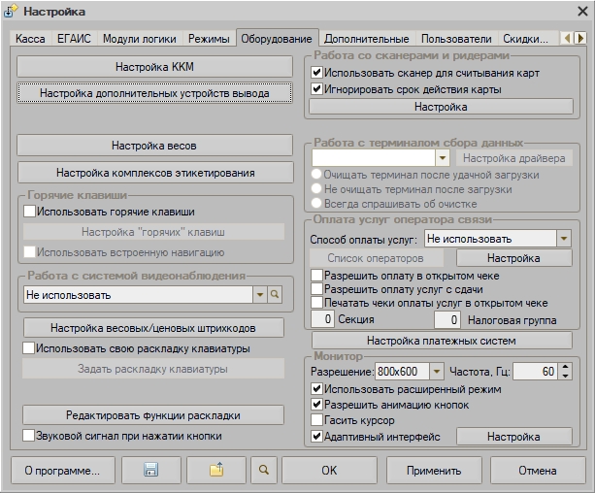Click the magnifier search icon in bottom bar
Screen dimensions: 595x493
(264, 471)
